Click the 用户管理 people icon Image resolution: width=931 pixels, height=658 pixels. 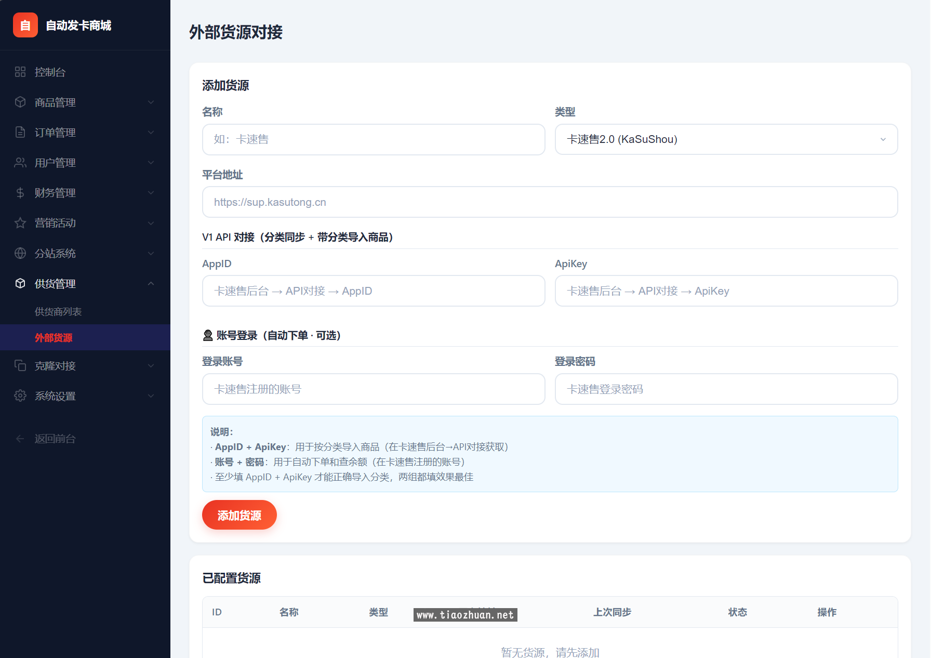pyautogui.click(x=20, y=163)
